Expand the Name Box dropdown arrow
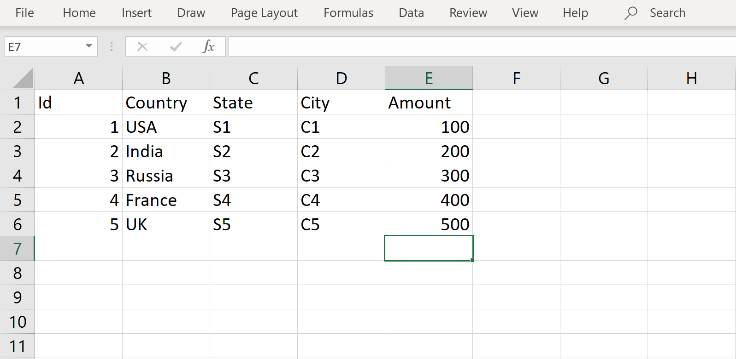This screenshot has height=359, width=736. click(x=89, y=46)
